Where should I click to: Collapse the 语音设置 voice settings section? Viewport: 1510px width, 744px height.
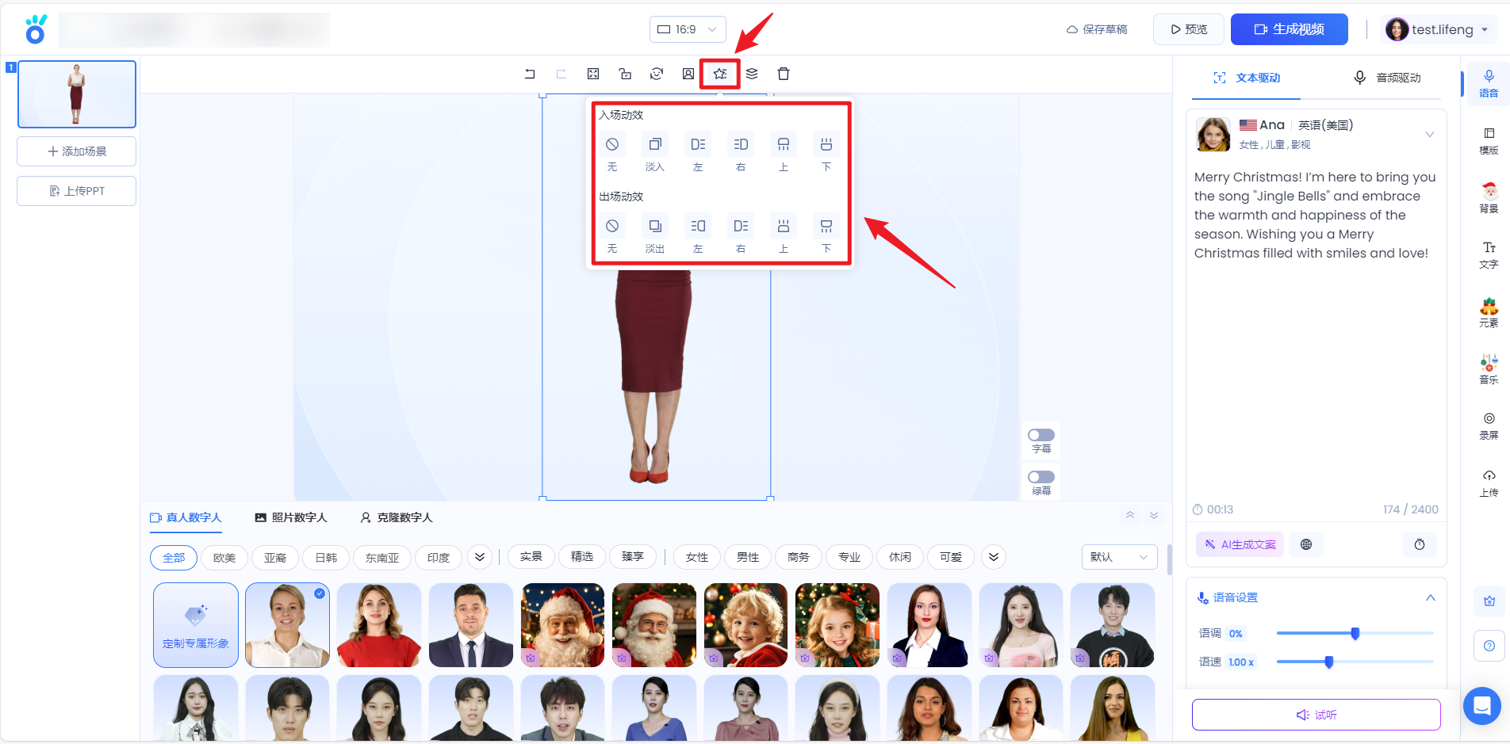[1430, 597]
